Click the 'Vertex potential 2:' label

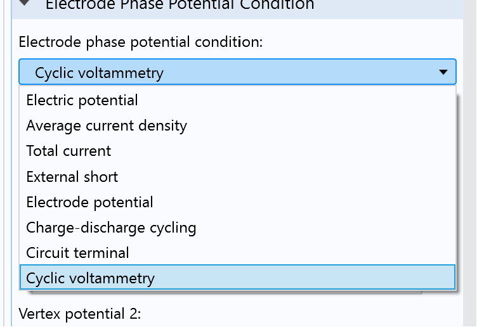tap(78, 314)
